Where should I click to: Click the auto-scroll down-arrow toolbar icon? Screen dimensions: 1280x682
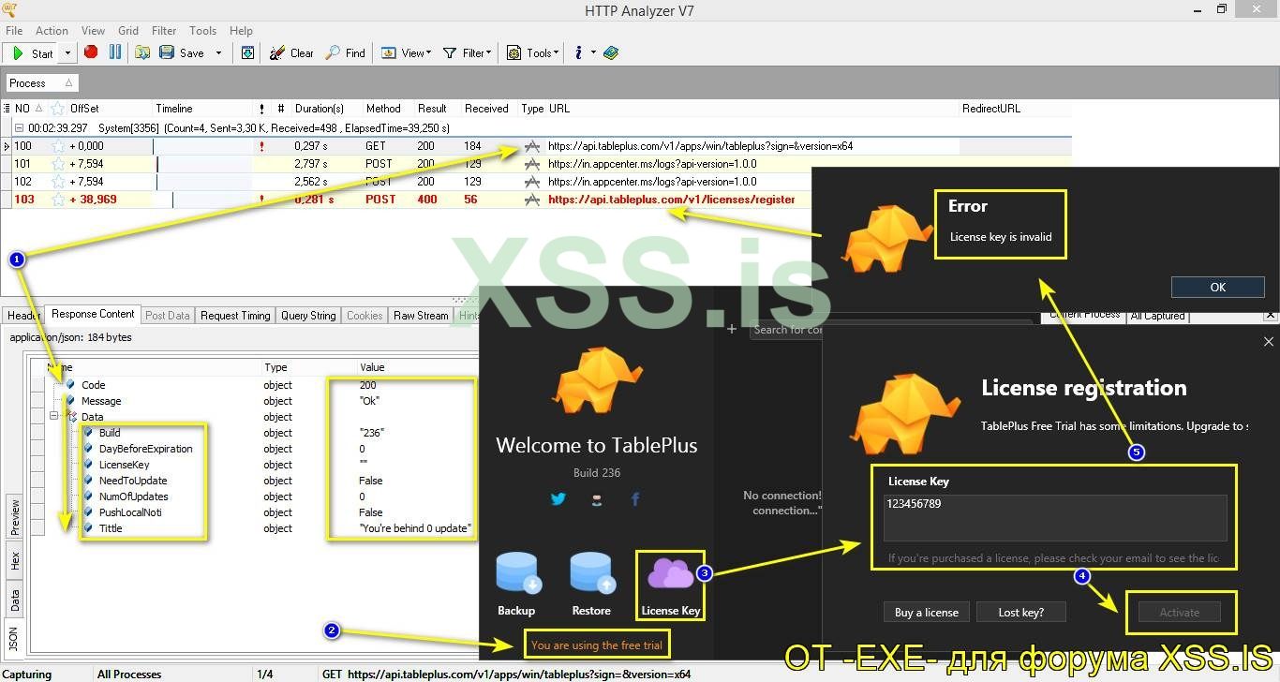tap(247, 52)
